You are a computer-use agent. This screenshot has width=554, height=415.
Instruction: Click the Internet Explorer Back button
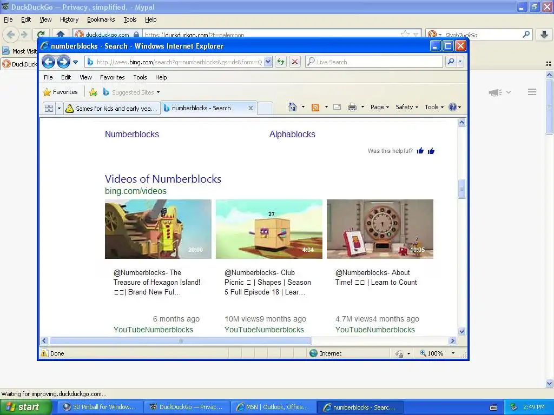point(48,62)
